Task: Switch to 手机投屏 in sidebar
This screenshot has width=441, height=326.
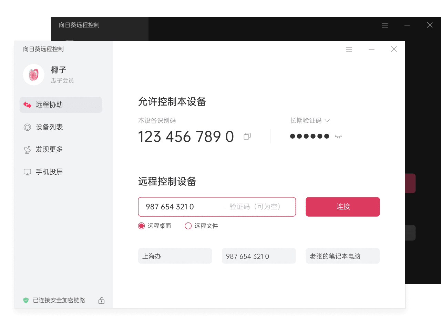Action: click(x=49, y=172)
